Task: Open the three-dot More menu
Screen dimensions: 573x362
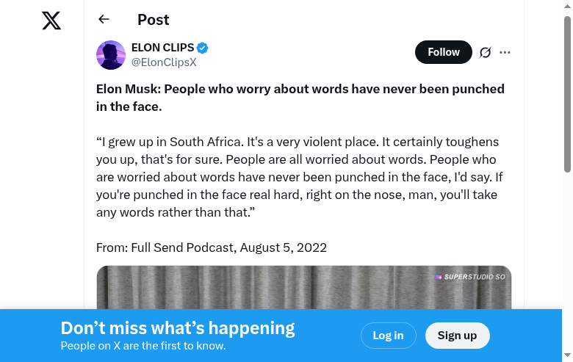Action: pyautogui.click(x=505, y=52)
